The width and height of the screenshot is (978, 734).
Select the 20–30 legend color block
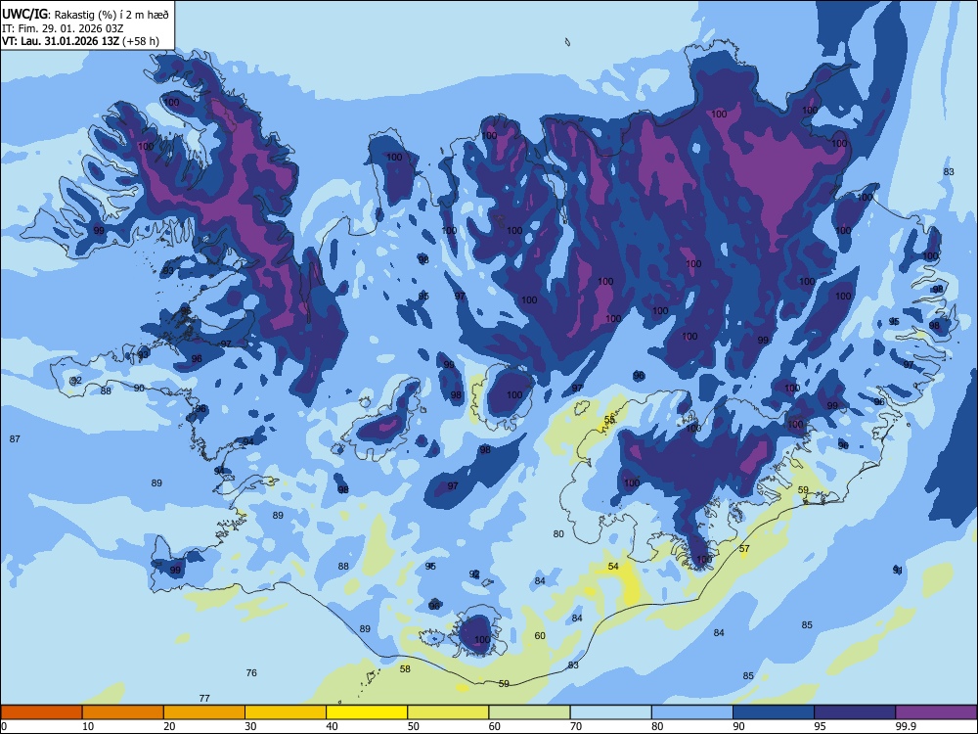click(x=204, y=712)
